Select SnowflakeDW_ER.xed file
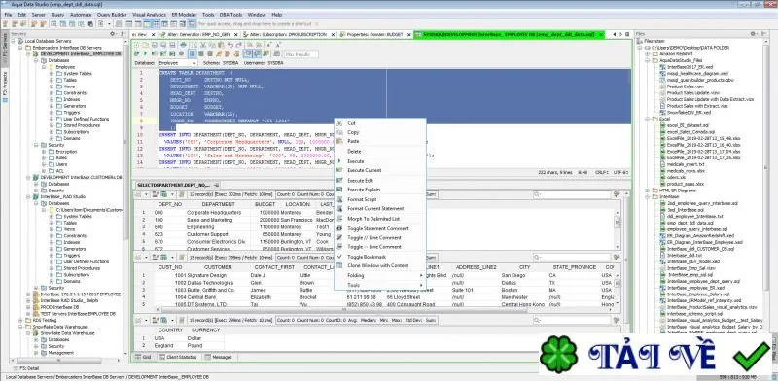Screen dimensions: 778x381 (x=685, y=112)
